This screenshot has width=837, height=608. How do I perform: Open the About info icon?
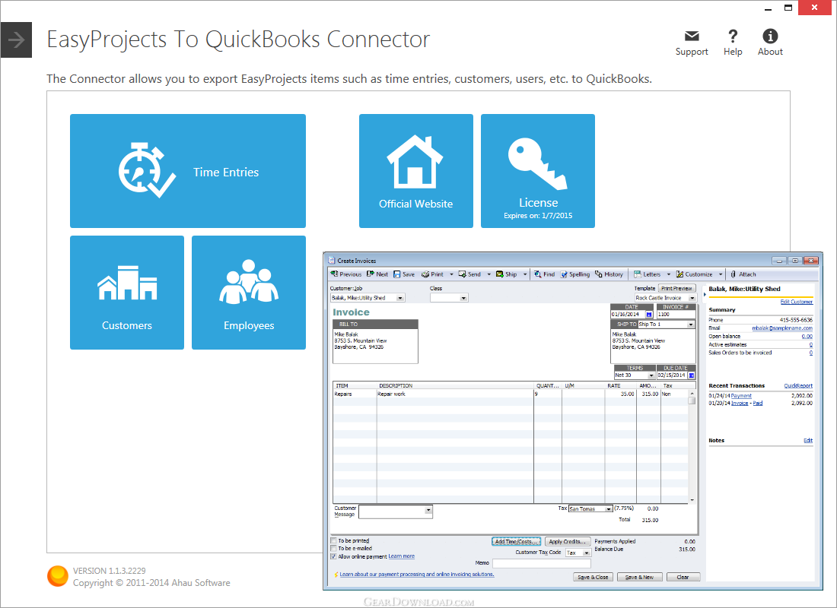click(770, 36)
